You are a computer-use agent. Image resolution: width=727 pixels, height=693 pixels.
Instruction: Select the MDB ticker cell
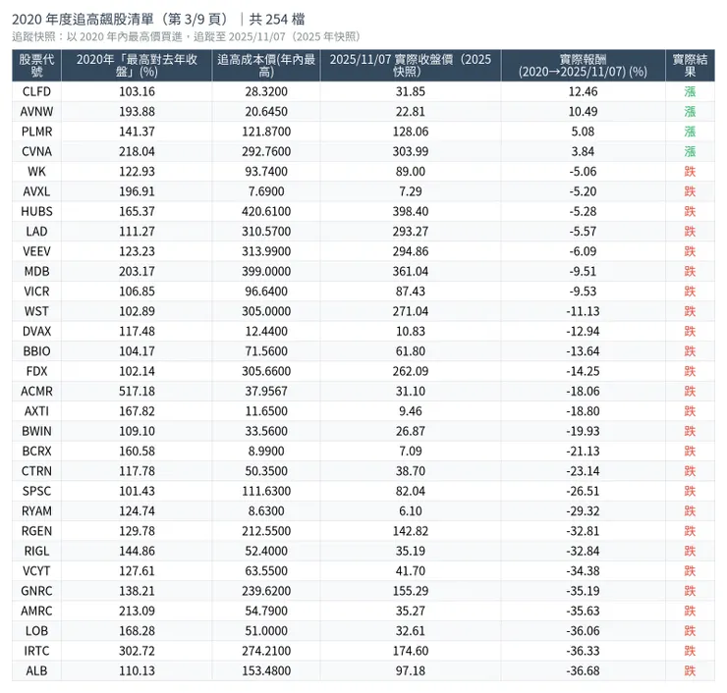pos(36,271)
